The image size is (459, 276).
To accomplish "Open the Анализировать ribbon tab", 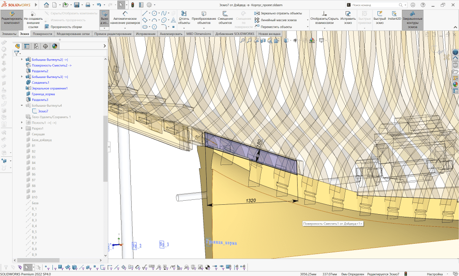I will click(x=171, y=34).
